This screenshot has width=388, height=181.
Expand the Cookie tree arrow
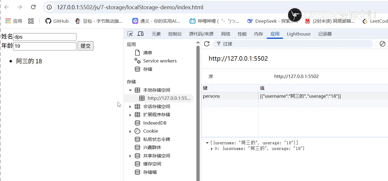point(130,131)
